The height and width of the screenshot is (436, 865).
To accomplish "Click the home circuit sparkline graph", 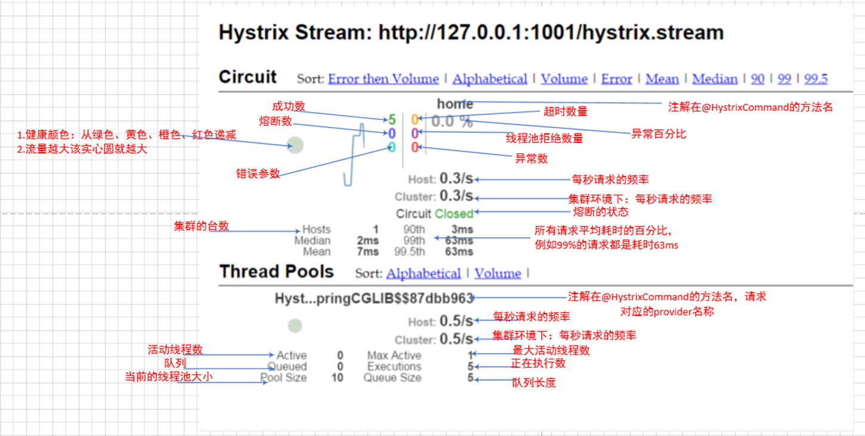I will [354, 155].
